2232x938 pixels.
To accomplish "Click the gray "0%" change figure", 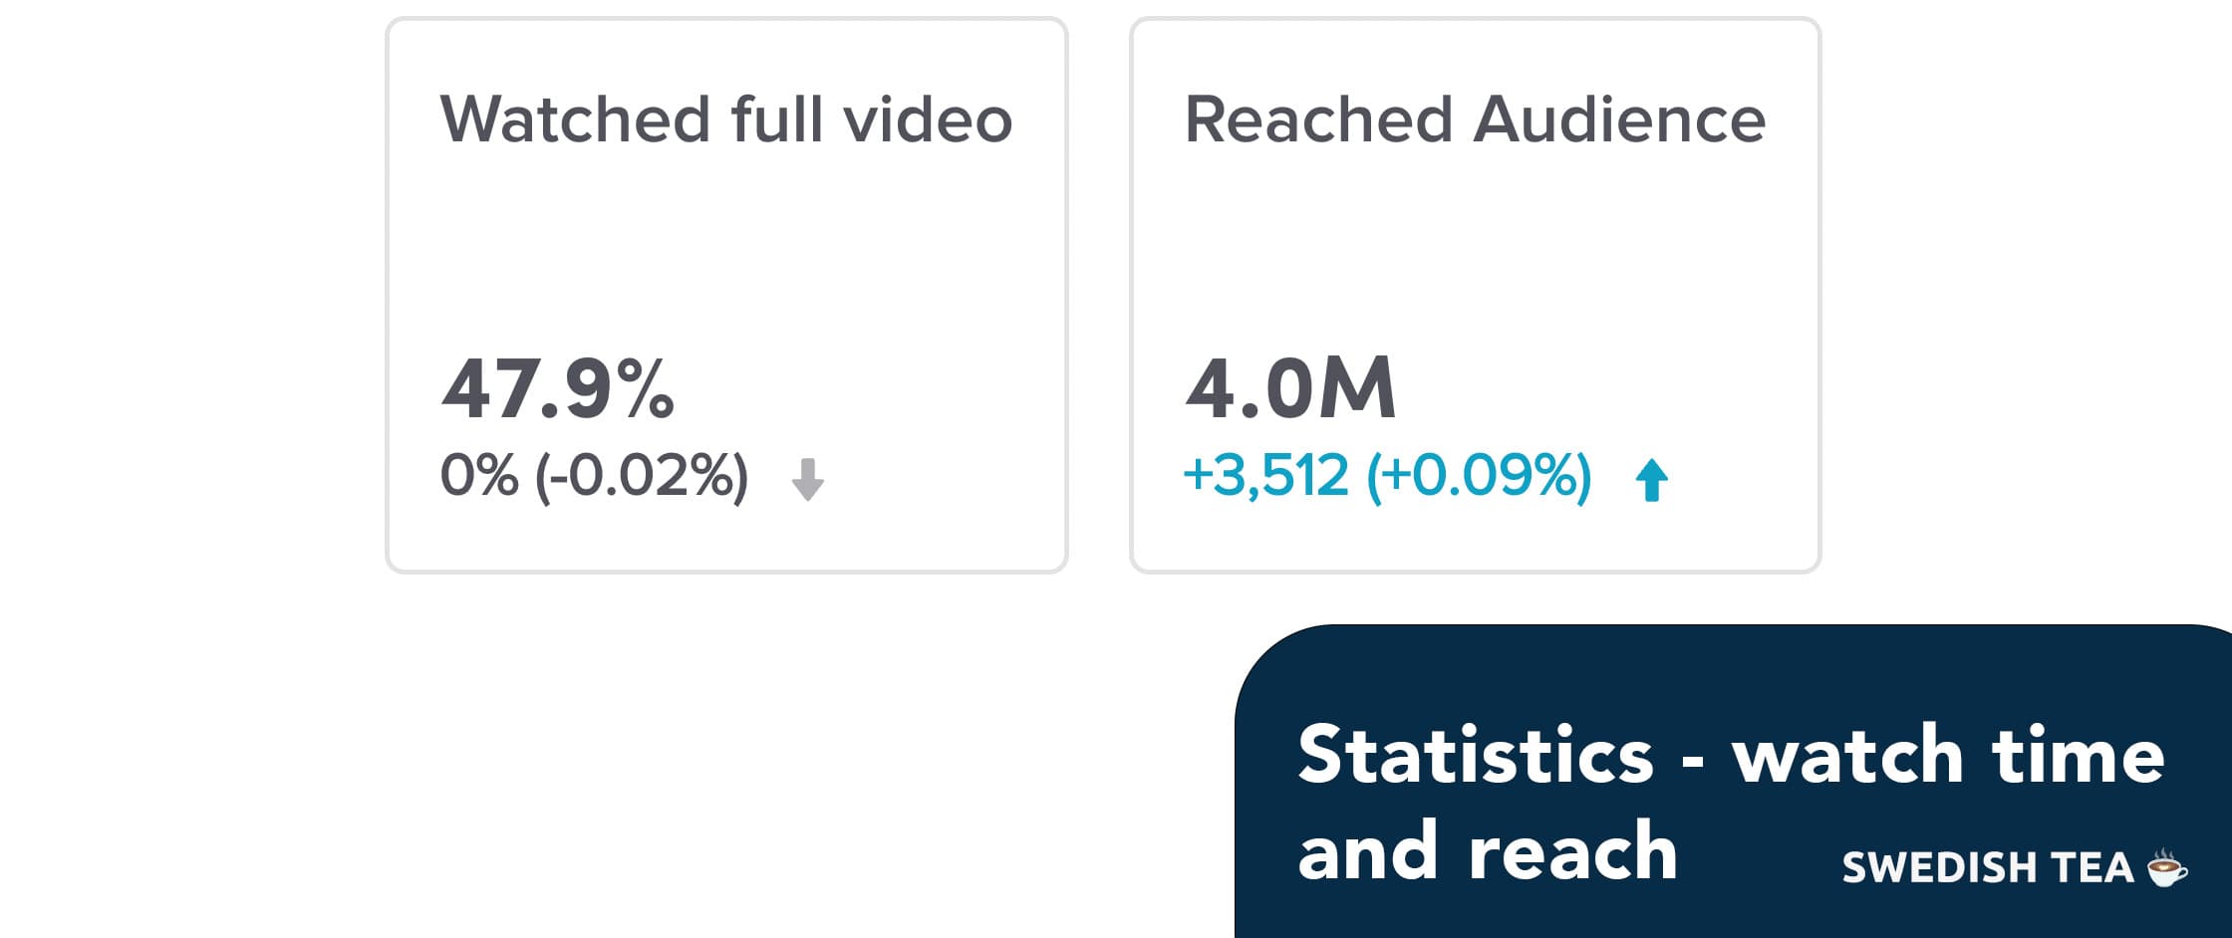I will 479,475.
